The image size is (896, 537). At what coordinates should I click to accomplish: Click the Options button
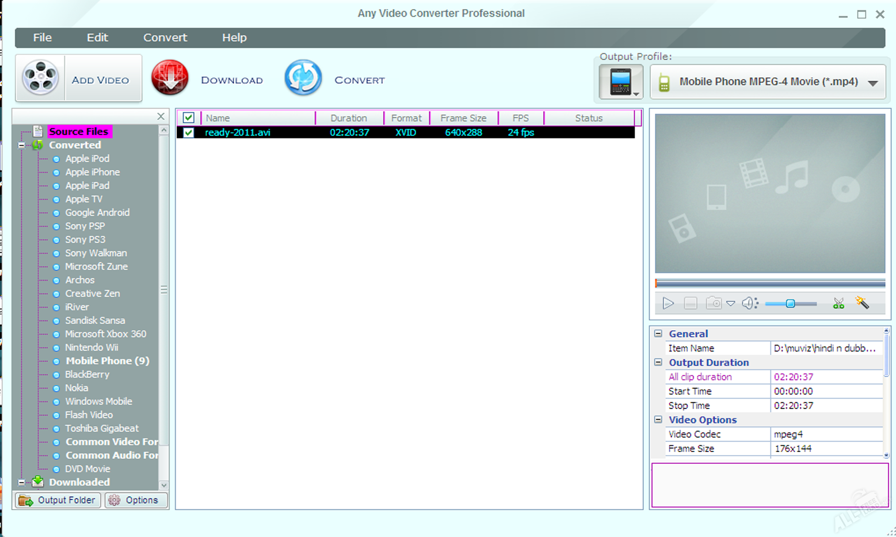point(136,500)
